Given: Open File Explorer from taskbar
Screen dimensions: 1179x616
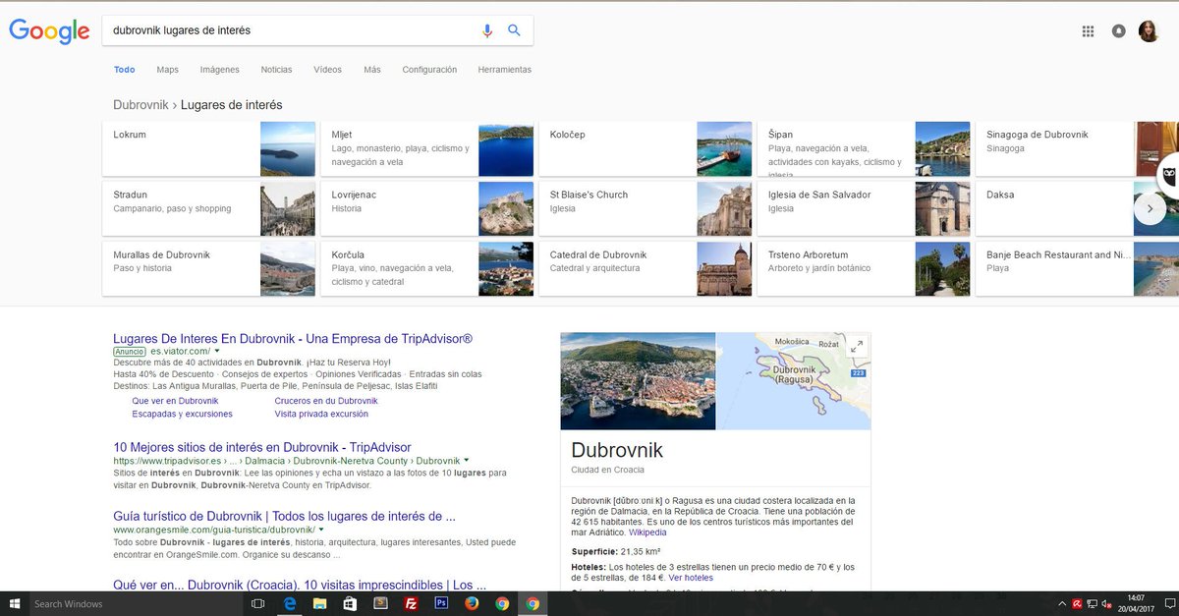Looking at the screenshot, I should pyautogui.click(x=319, y=603).
